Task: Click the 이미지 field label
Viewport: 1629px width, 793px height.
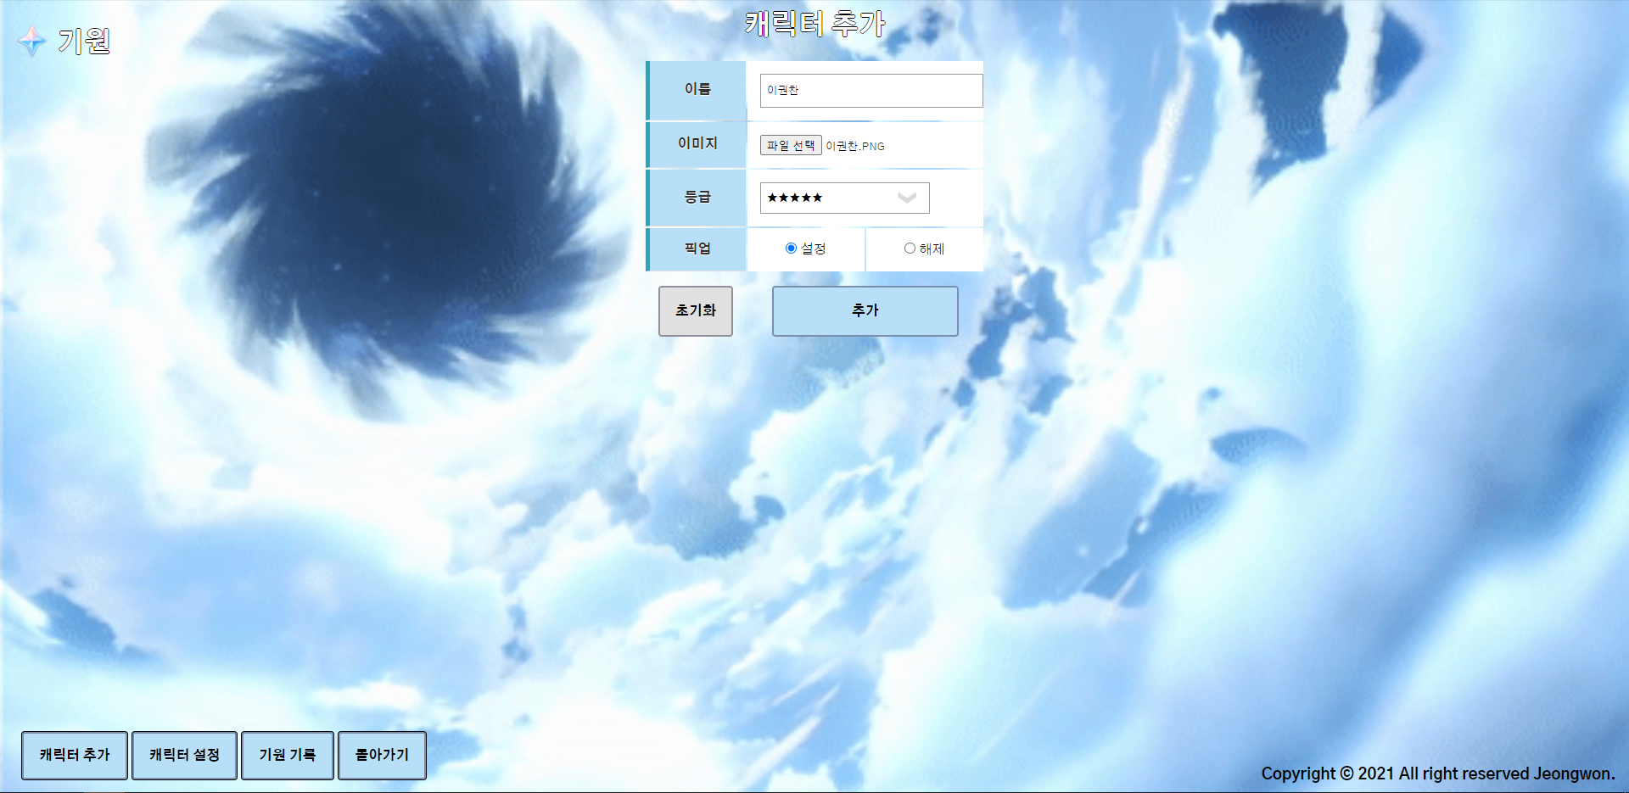Action: 697,143
